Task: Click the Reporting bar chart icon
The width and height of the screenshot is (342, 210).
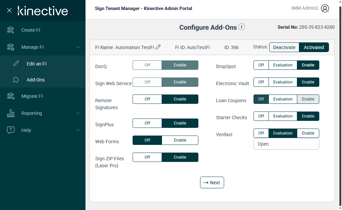Action: [10, 113]
